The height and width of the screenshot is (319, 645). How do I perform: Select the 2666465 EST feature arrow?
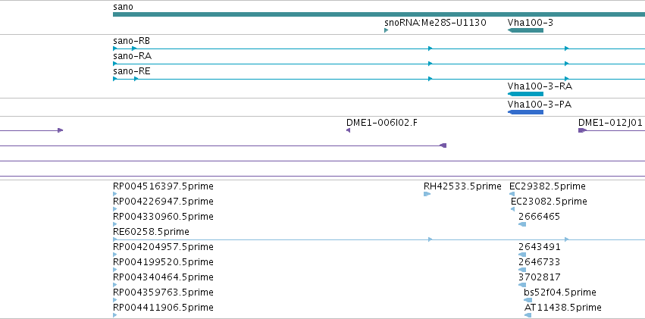pyautogui.click(x=522, y=224)
